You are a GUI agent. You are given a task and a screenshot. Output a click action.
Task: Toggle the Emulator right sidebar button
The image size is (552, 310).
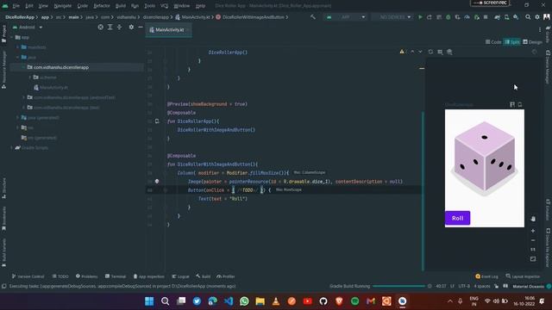pos(549,209)
